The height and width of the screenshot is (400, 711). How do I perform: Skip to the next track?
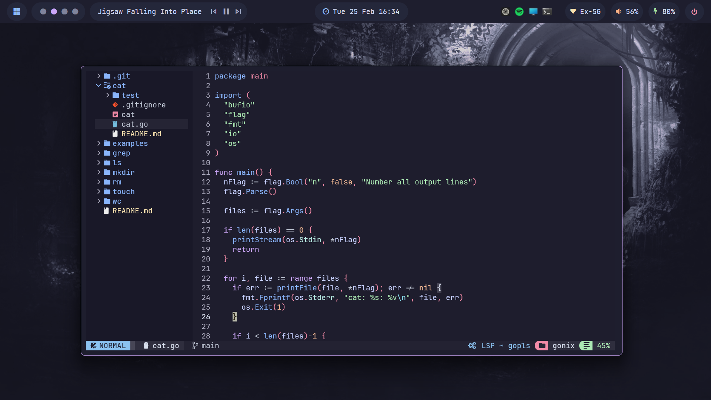pyautogui.click(x=238, y=11)
